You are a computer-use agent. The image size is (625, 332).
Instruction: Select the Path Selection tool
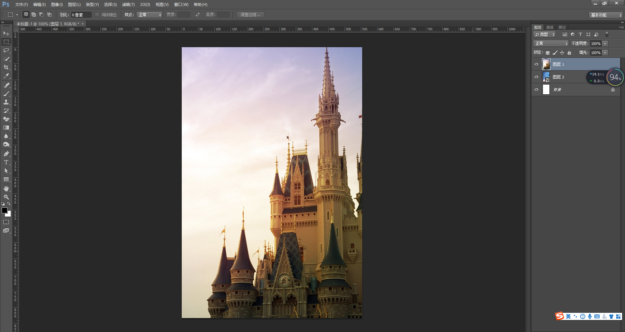6,171
